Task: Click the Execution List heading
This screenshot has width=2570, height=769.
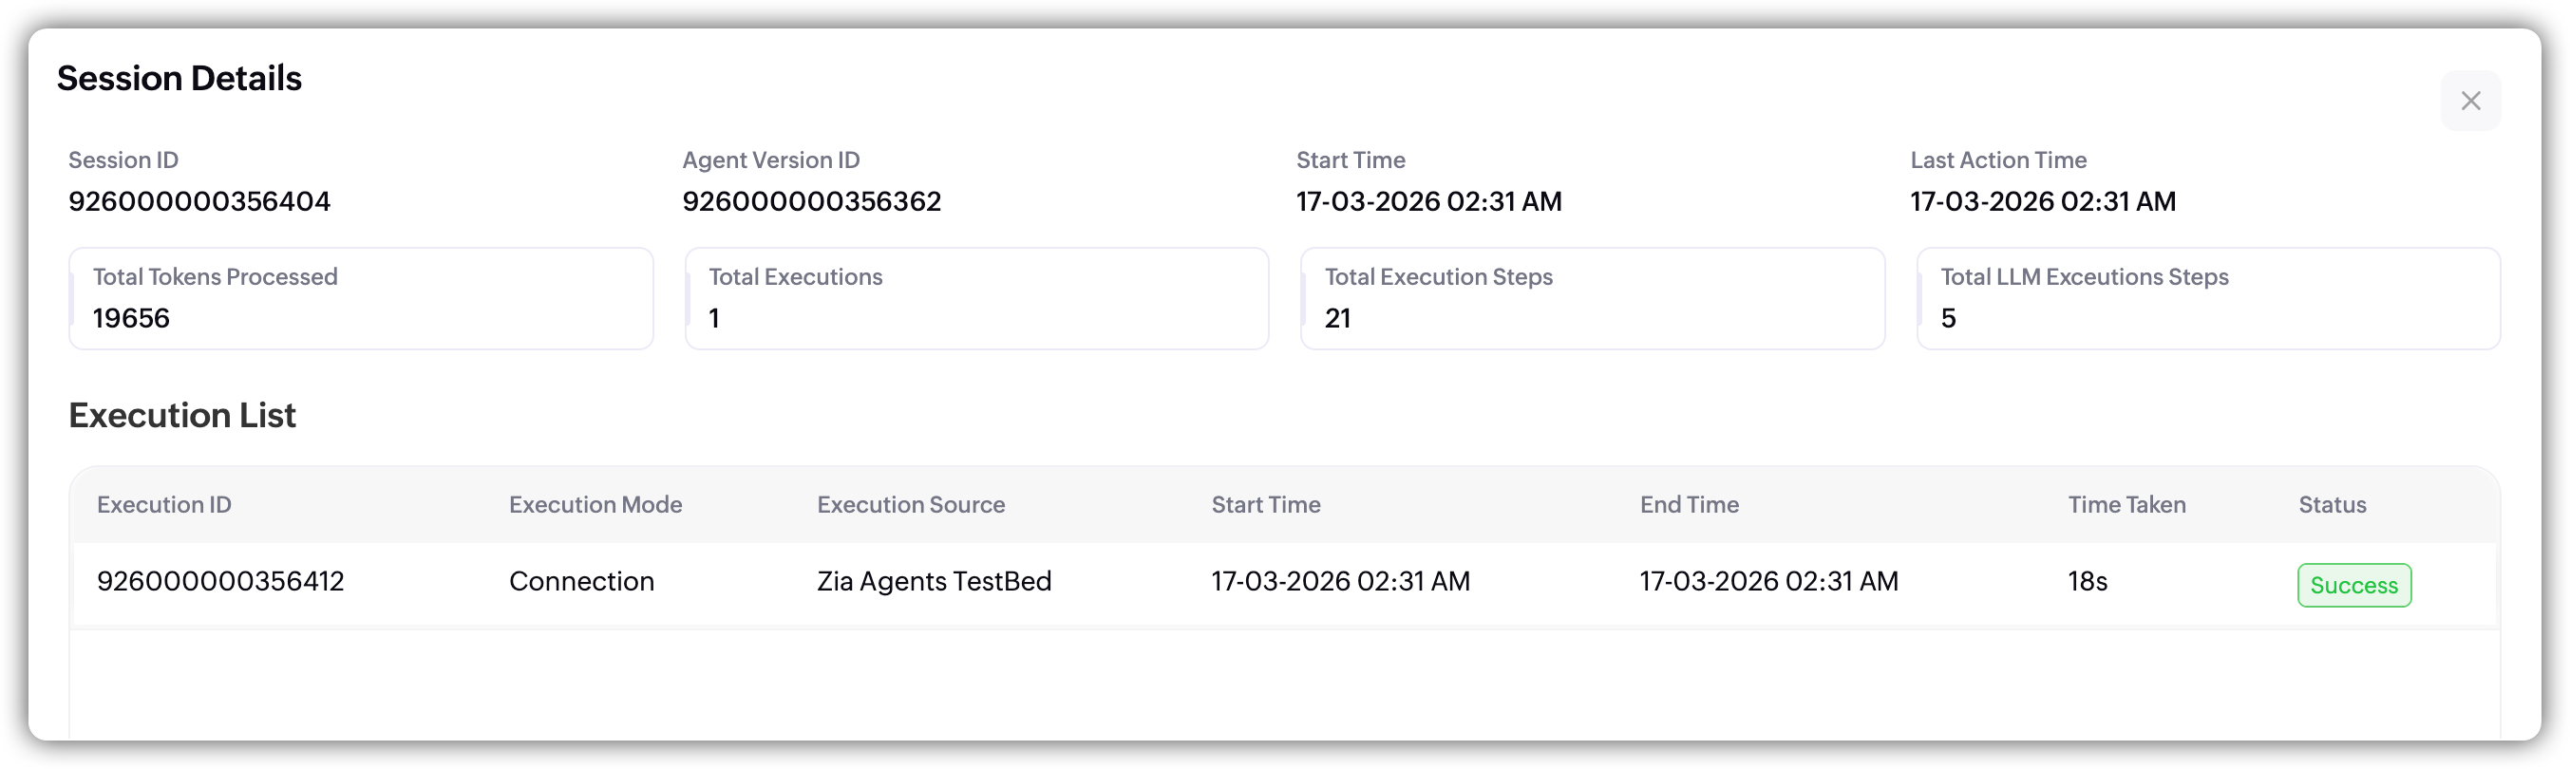Action: point(182,415)
